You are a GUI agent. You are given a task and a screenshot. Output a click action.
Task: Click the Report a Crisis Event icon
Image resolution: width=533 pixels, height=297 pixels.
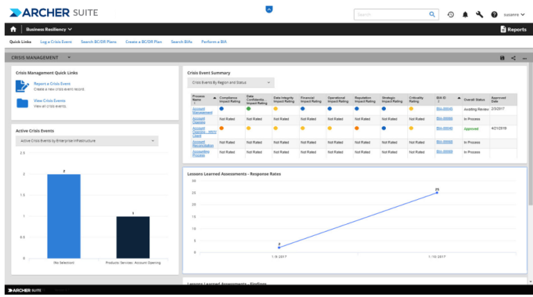(x=22, y=85)
